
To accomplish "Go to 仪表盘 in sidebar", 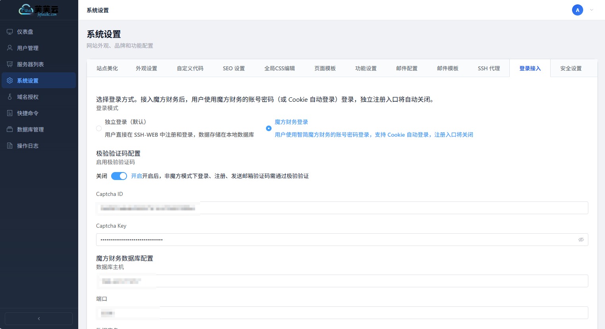I will point(39,32).
